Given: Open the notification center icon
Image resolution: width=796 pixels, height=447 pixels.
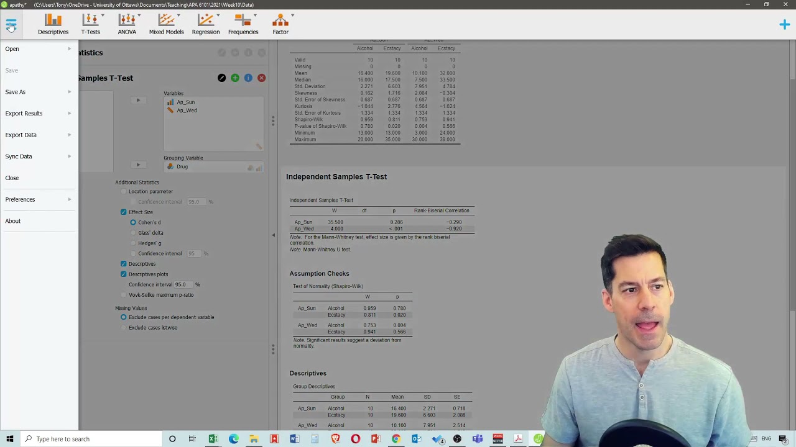Looking at the screenshot, I should 783,439.
